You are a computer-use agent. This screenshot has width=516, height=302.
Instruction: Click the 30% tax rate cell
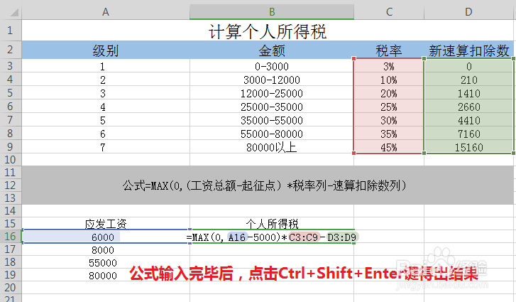[x=389, y=120]
